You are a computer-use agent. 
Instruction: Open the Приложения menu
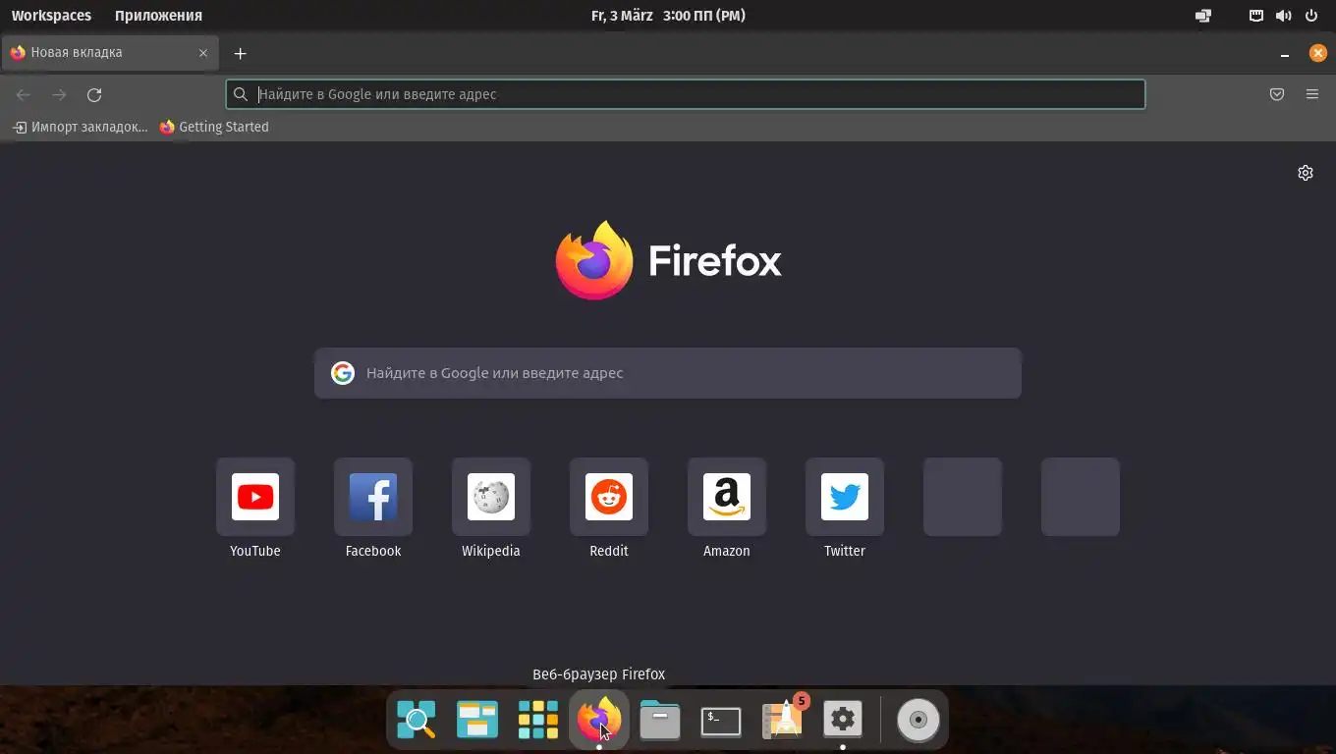(x=158, y=16)
